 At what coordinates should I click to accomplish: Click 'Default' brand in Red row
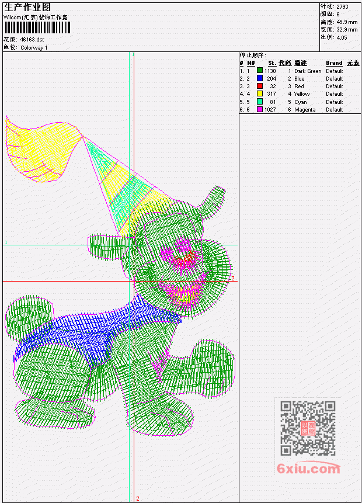tap(335, 86)
